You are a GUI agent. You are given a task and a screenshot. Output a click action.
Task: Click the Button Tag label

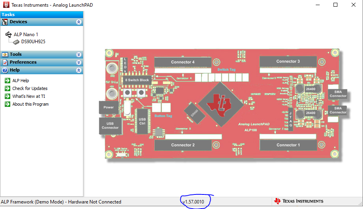(x=163, y=116)
